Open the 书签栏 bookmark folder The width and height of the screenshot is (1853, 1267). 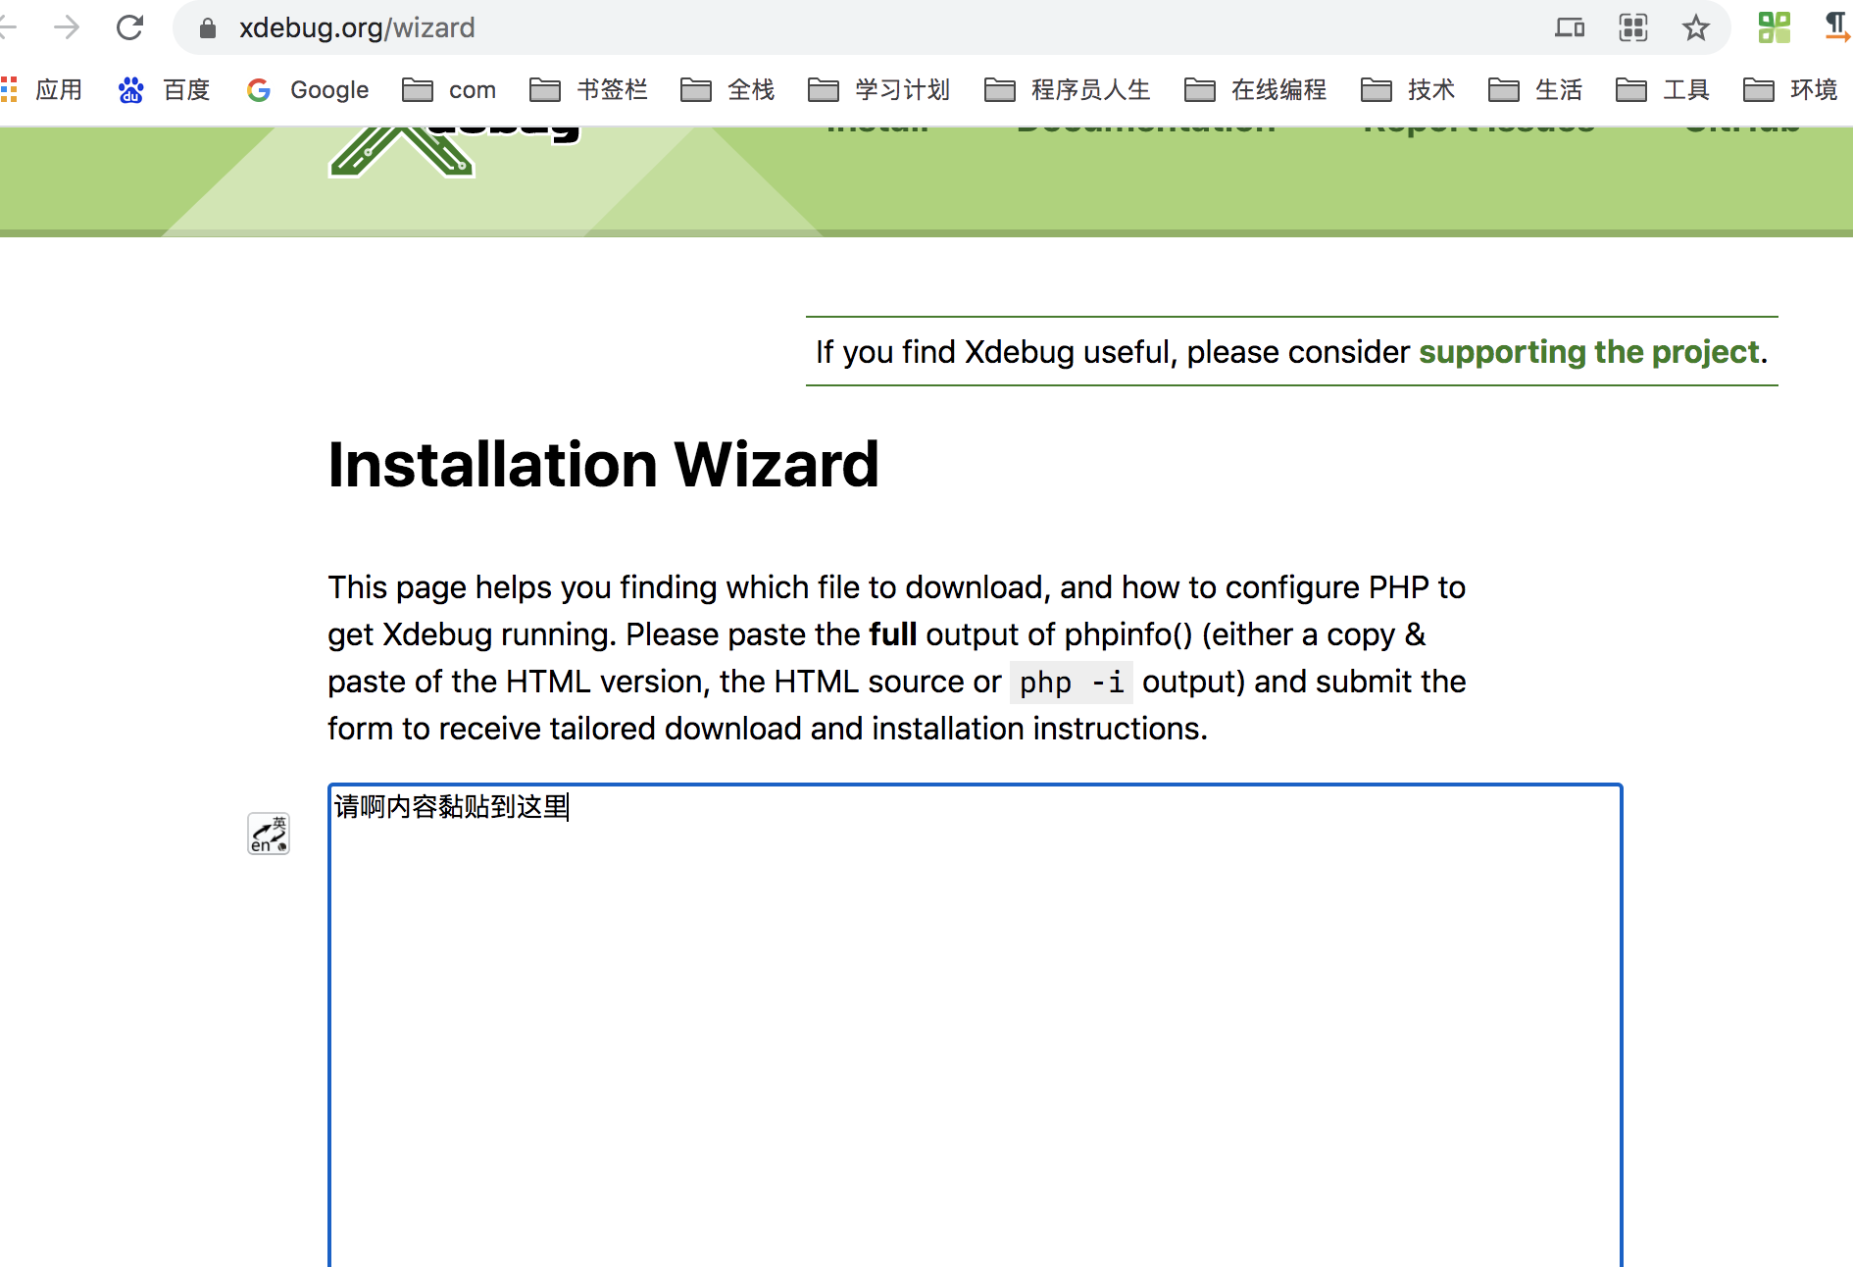[589, 90]
